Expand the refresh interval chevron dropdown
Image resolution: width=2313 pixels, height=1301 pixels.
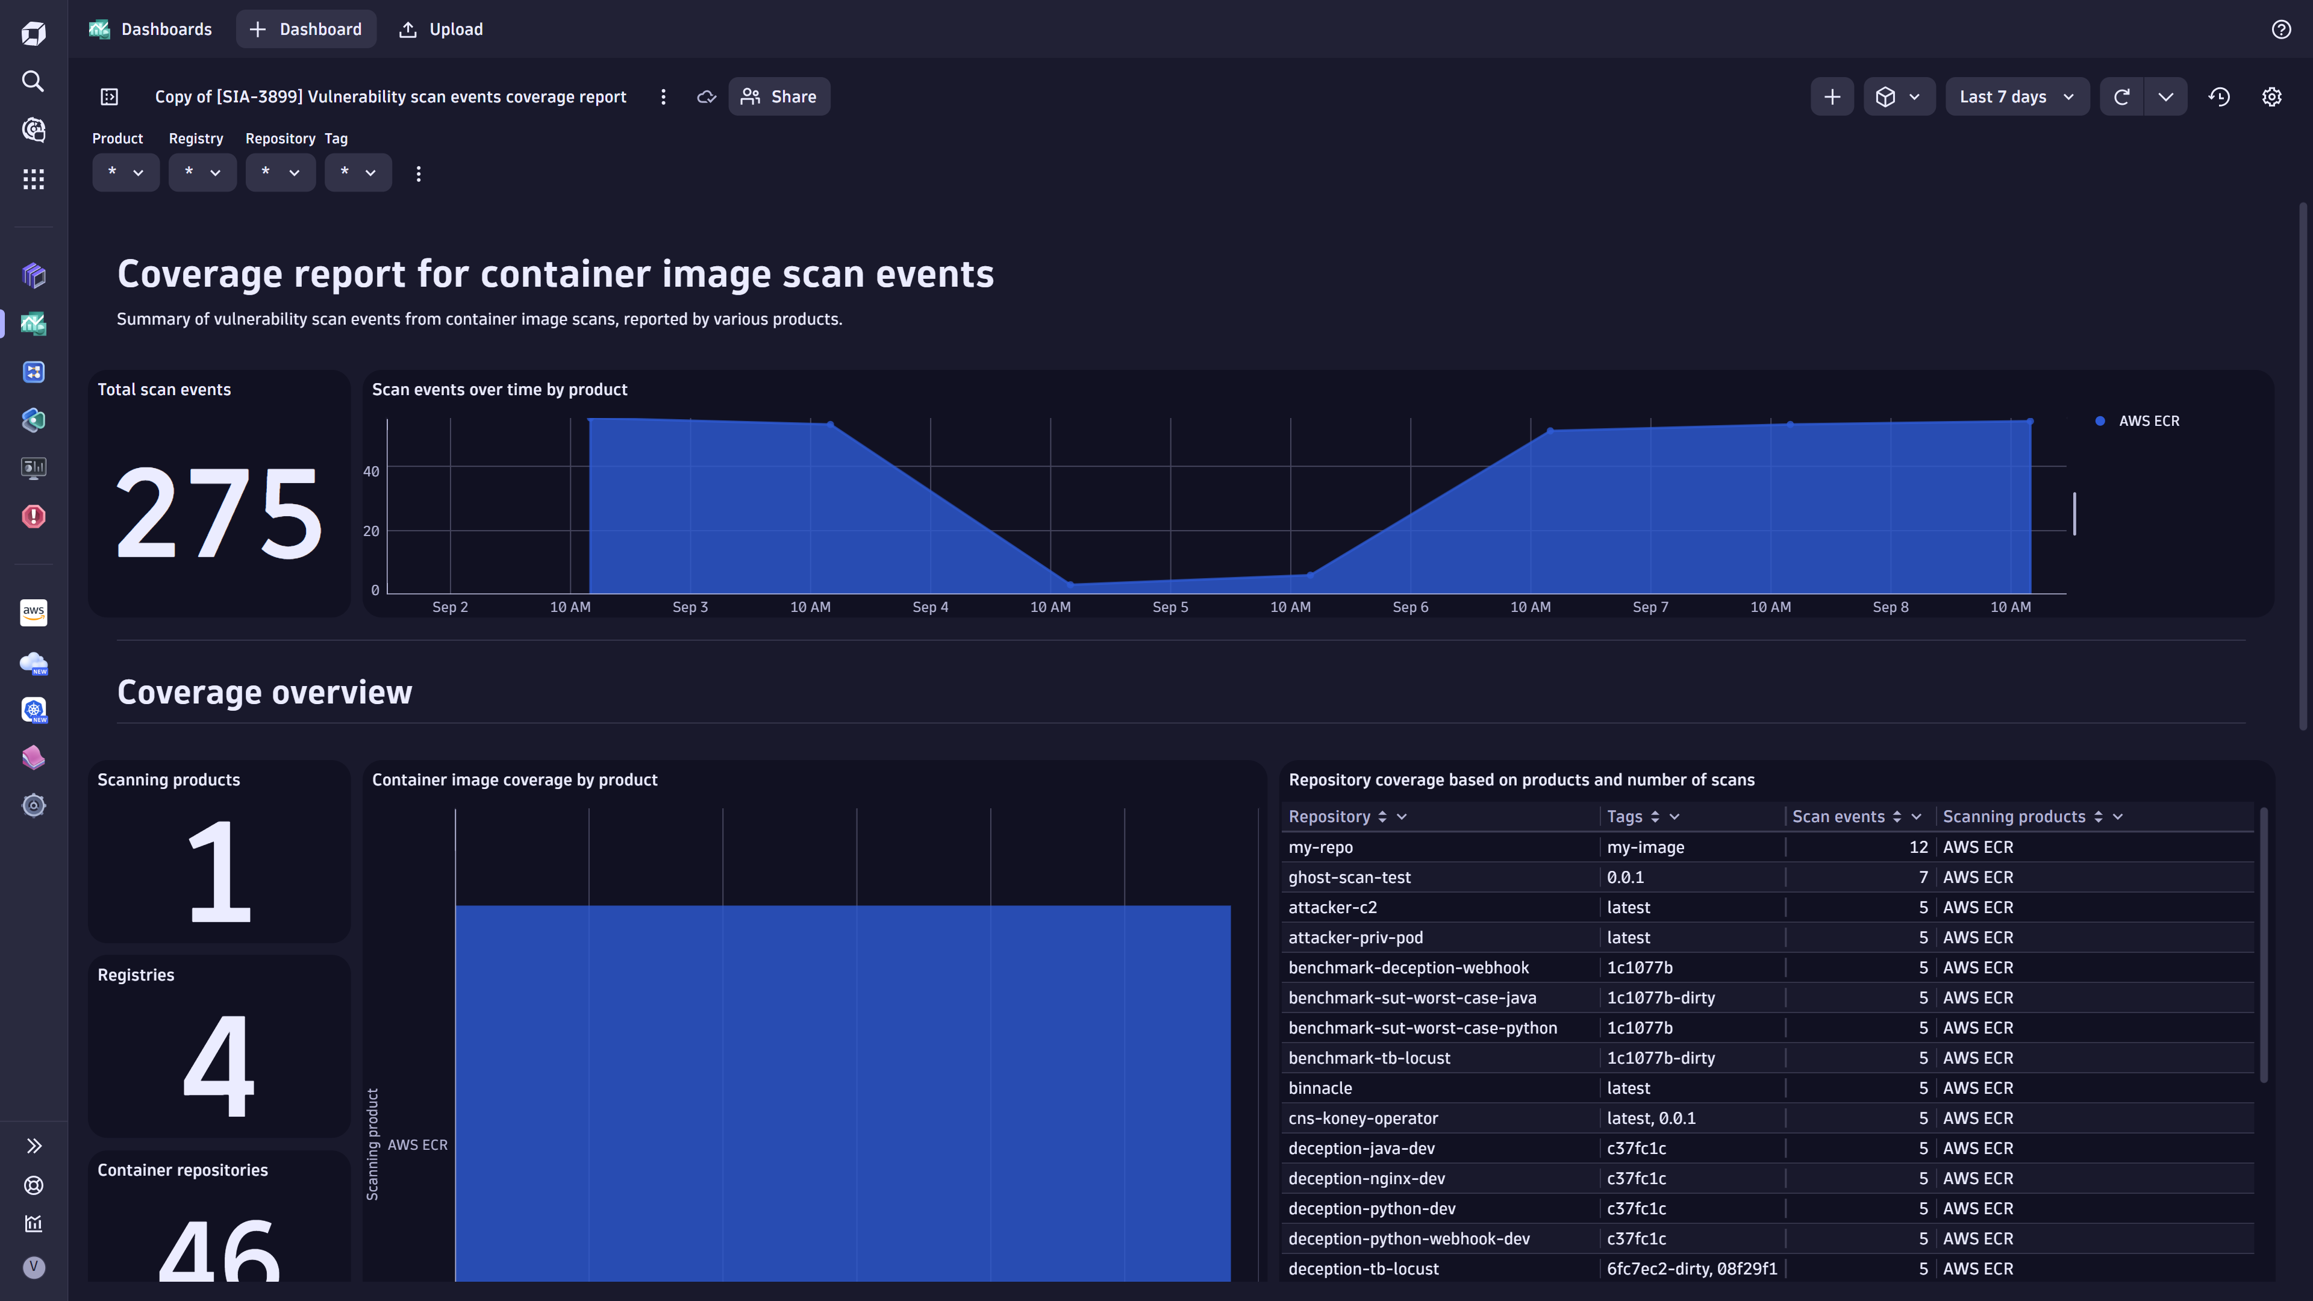click(2166, 97)
